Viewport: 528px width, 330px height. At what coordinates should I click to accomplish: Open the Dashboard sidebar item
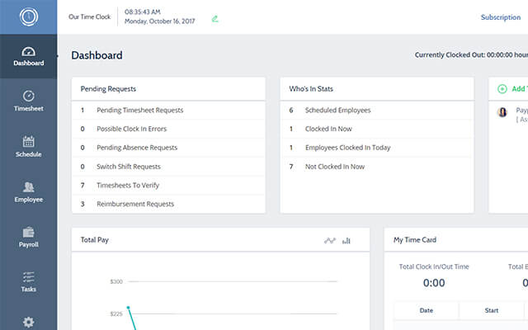pos(28,56)
